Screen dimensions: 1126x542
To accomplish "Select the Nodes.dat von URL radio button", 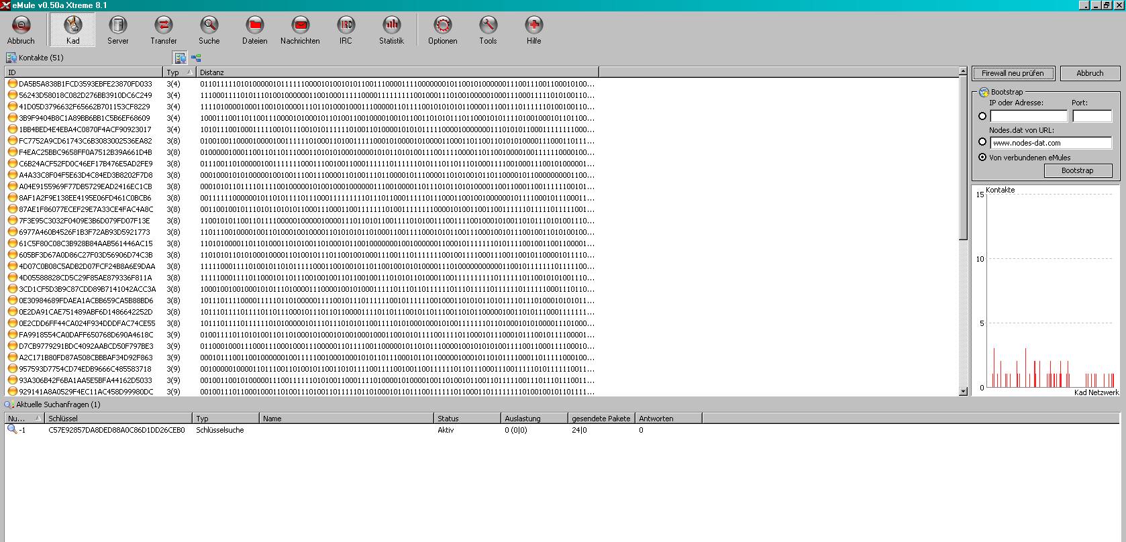I will click(x=982, y=142).
